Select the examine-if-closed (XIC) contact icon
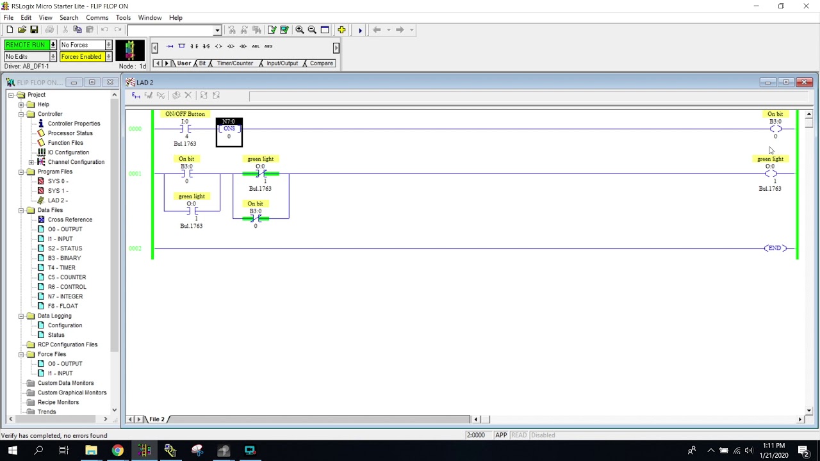The height and width of the screenshot is (461, 820). [x=194, y=46]
